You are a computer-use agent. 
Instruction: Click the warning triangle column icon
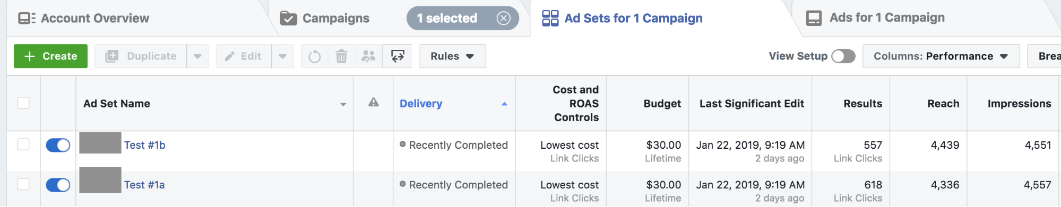pyautogui.click(x=374, y=103)
